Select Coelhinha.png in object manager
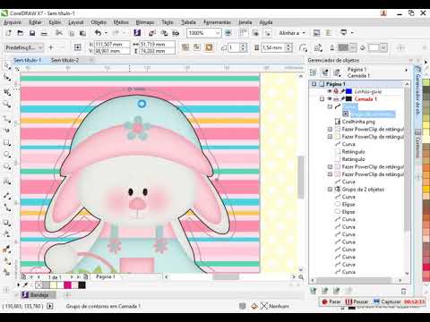The width and height of the screenshot is (430, 322). click(358, 122)
